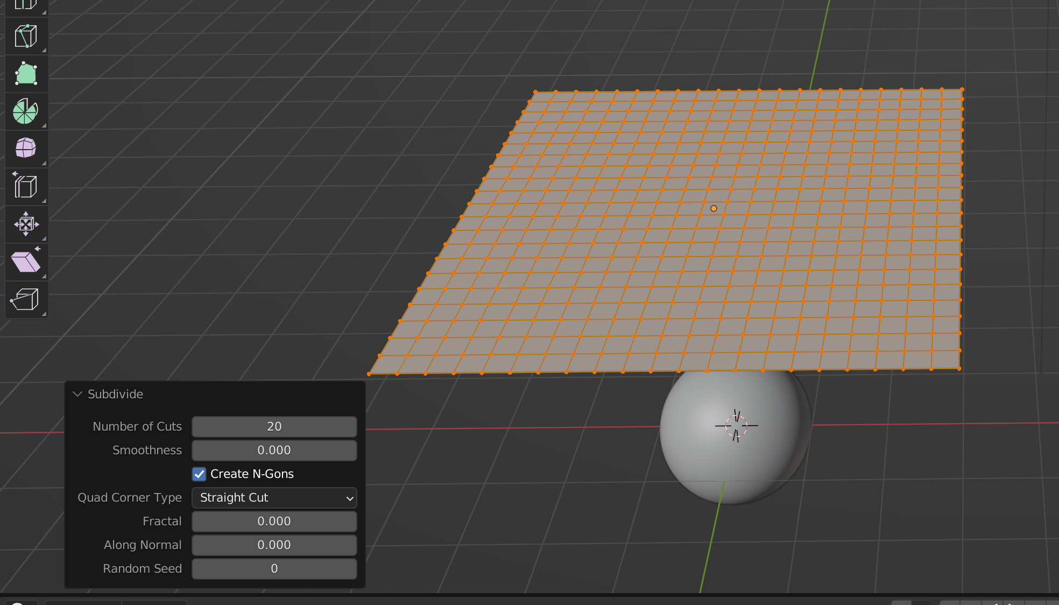Uncheck the Create N-Gons checkbox
1059x605 pixels.
(199, 474)
